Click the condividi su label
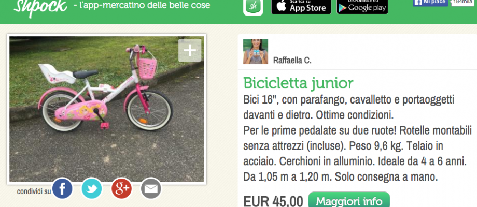The width and height of the screenshot is (477, 207). (34, 191)
